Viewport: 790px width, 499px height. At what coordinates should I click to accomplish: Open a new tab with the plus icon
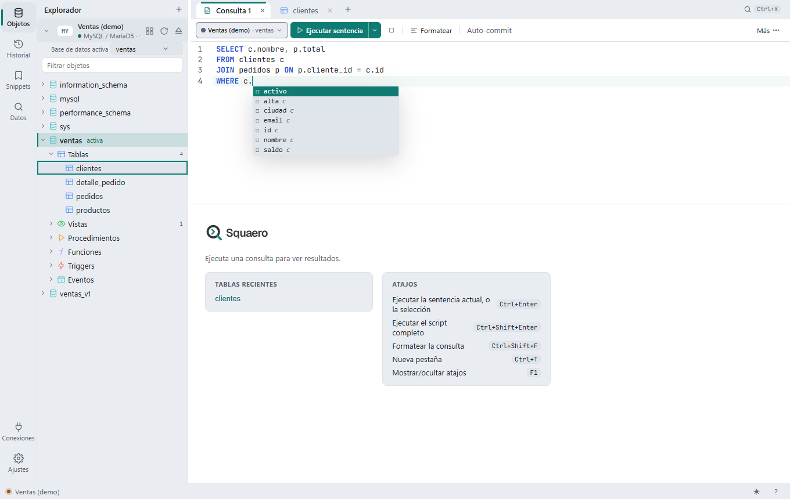point(348,10)
